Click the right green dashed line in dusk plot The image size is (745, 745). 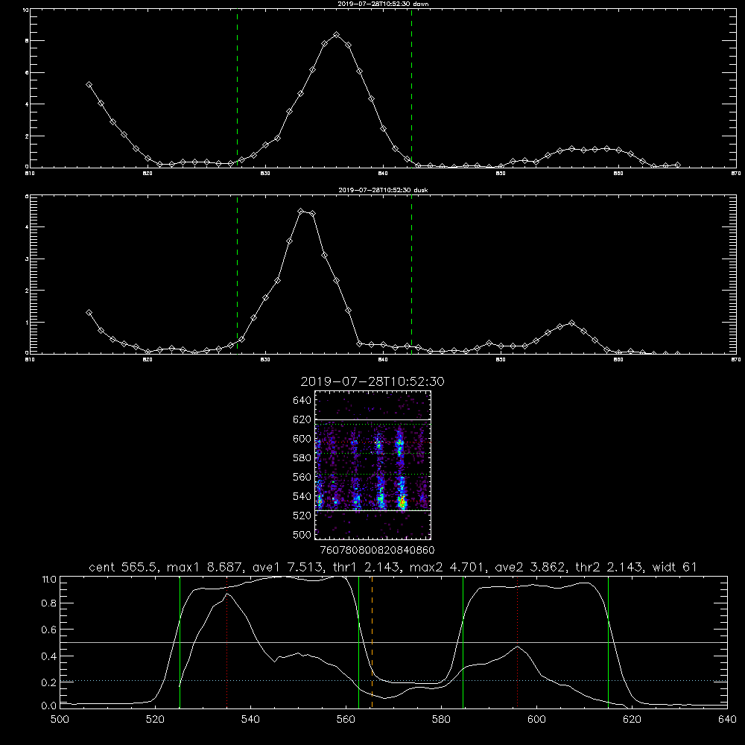click(x=411, y=274)
